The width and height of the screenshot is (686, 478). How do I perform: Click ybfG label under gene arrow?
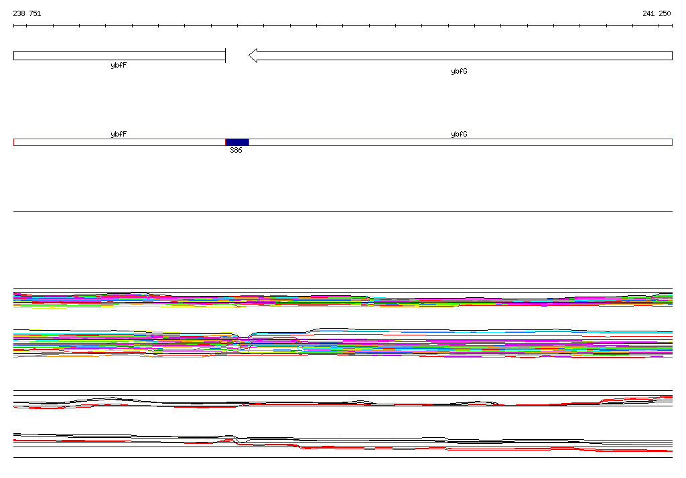(x=459, y=71)
